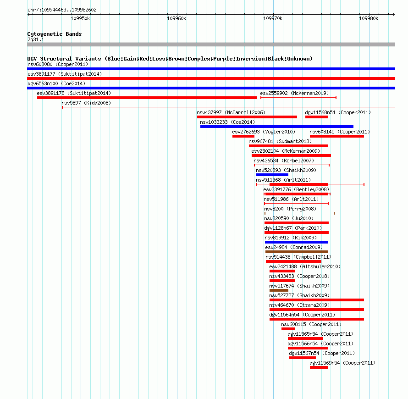Open nsv514438 (Campbell2011) variant label
This screenshot has width=408, height=399.
coord(298,257)
